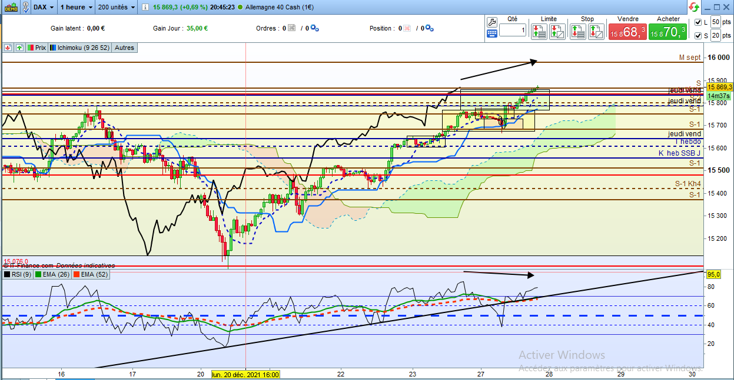Click the blue keyboard icon
The image size is (734, 380).
click(493, 33)
